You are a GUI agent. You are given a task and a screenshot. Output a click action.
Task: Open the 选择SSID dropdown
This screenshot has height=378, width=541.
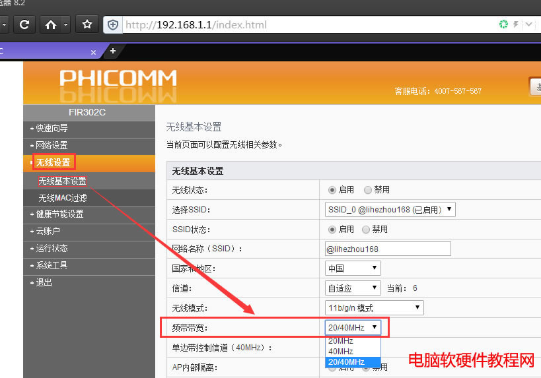coord(390,210)
